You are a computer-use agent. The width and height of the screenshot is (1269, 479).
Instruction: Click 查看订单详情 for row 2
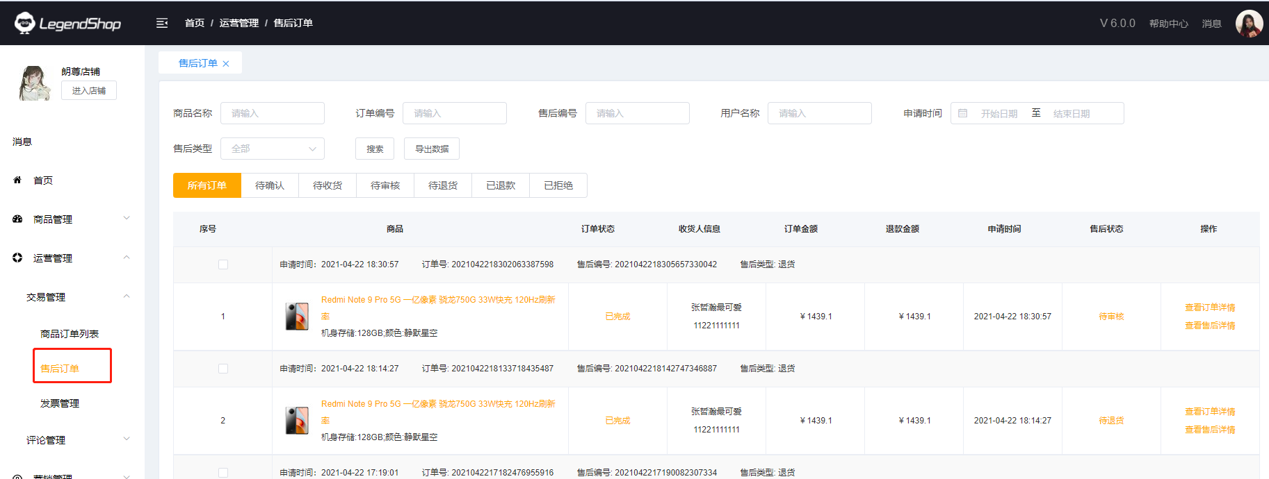click(1210, 412)
